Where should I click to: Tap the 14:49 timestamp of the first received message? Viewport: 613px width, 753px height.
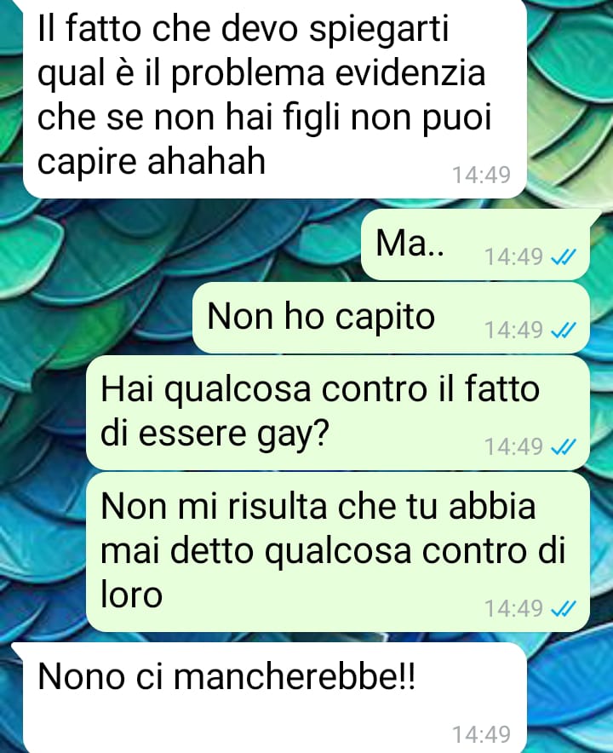coord(481,175)
